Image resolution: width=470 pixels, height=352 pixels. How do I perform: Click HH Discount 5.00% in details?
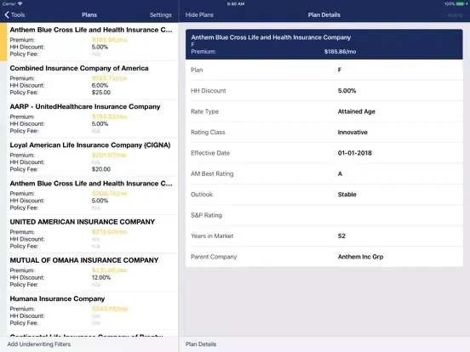(x=347, y=91)
